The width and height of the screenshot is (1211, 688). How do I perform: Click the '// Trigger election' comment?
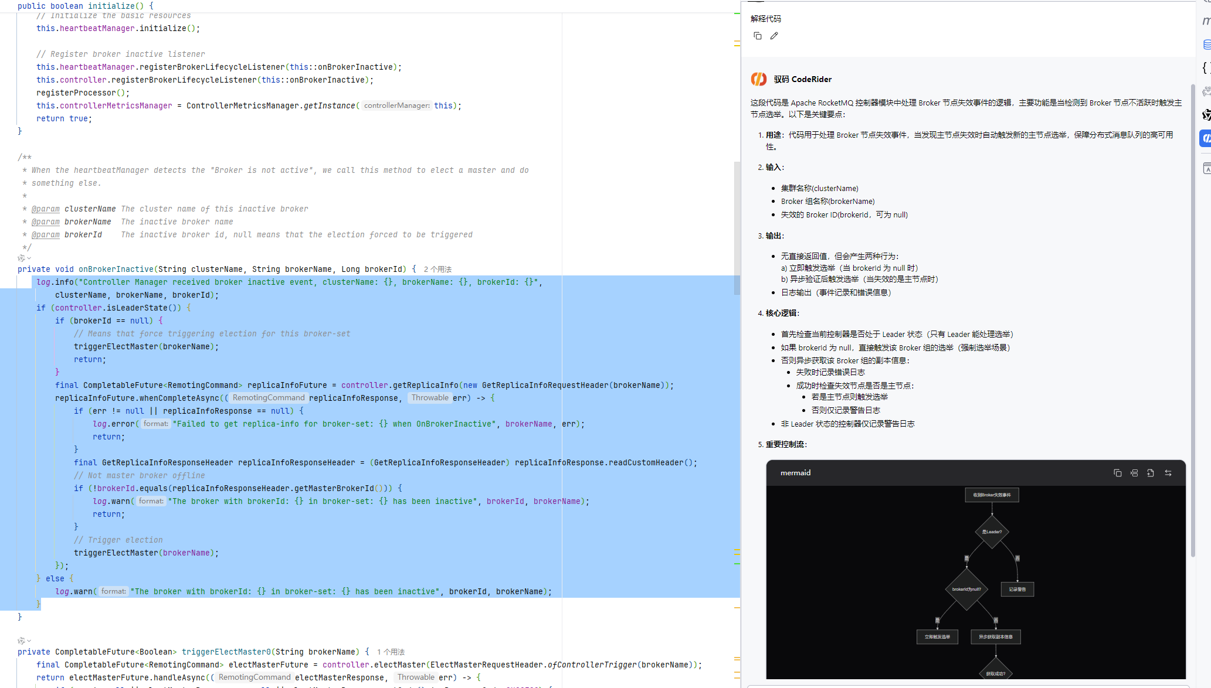click(x=118, y=540)
